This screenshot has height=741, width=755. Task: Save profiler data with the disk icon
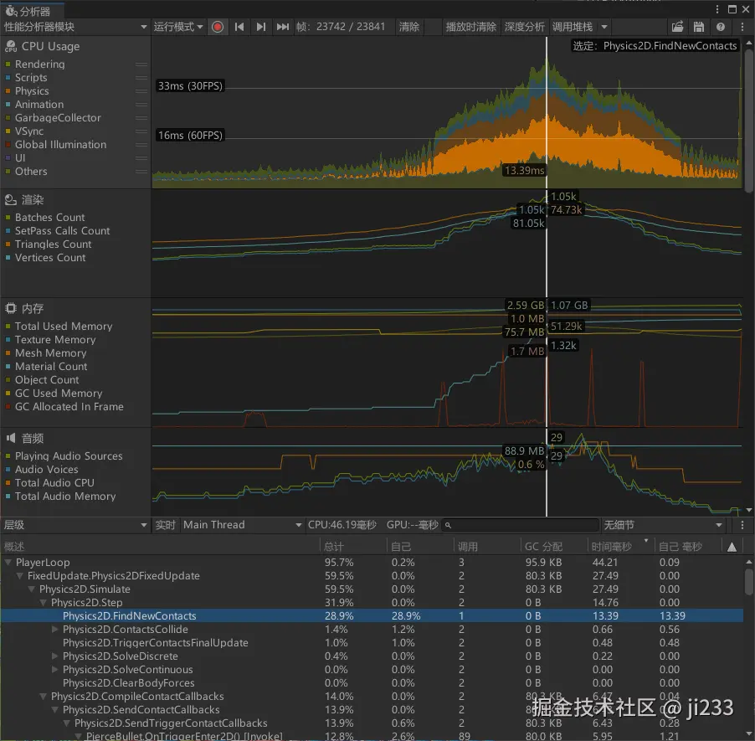point(699,27)
